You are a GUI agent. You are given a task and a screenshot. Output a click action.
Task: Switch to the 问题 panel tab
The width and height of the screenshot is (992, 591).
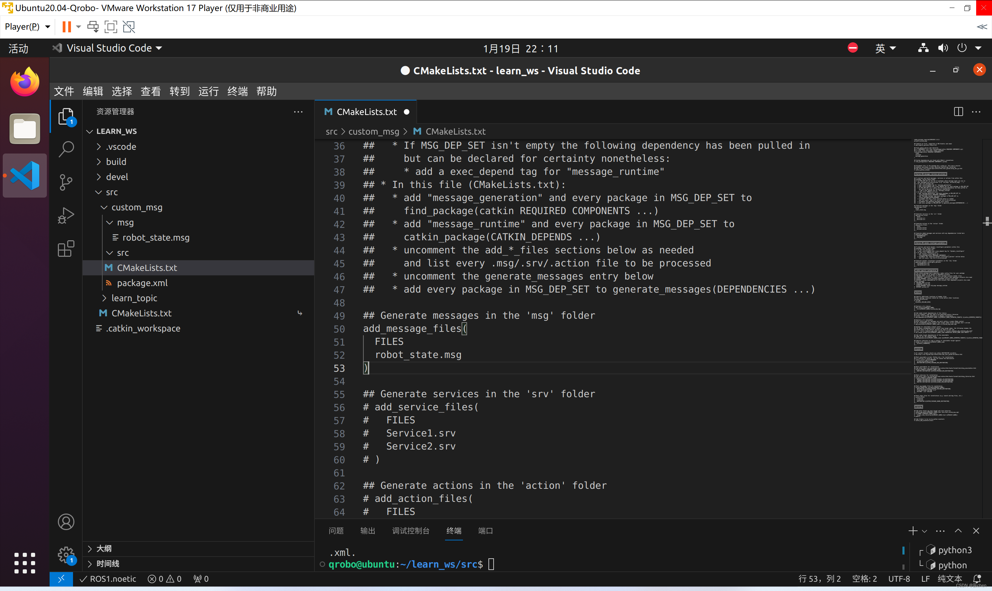click(336, 530)
